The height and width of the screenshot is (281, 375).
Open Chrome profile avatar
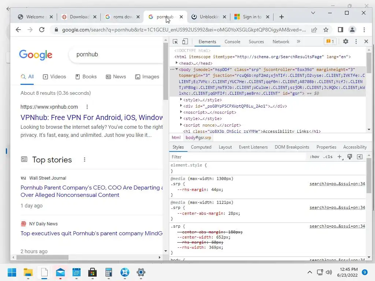pyautogui.click(x=352, y=30)
